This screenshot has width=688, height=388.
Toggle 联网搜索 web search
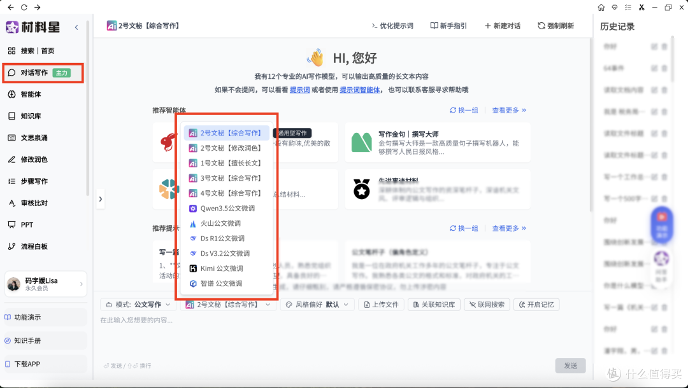coord(487,304)
